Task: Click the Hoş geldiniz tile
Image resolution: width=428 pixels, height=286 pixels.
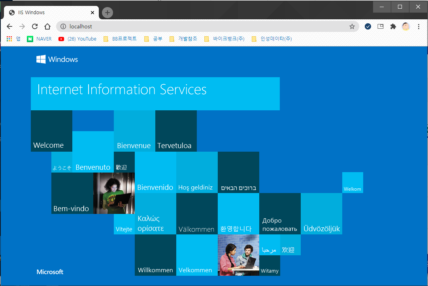Action: click(197, 173)
